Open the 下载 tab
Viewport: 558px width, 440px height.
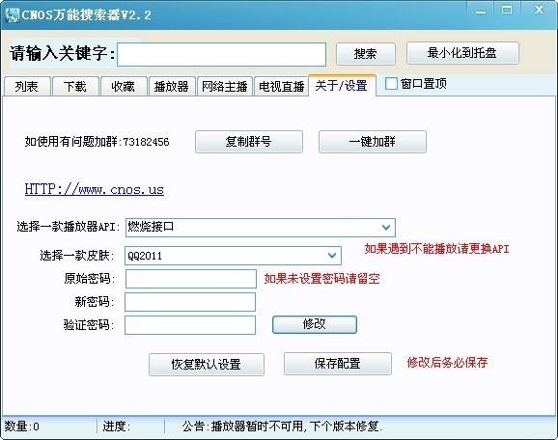pos(75,86)
